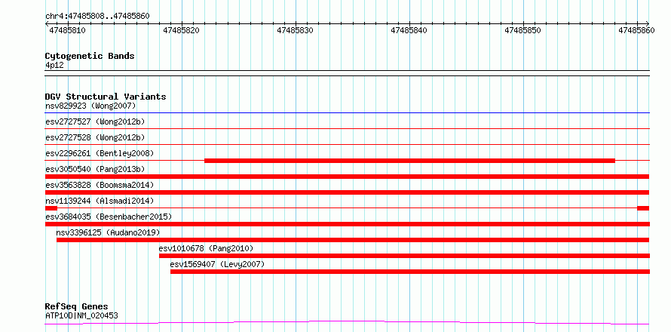Click the red esv1010678 variant bar
Image resolution: width=671 pixels, height=332 pixels.
tap(404, 256)
